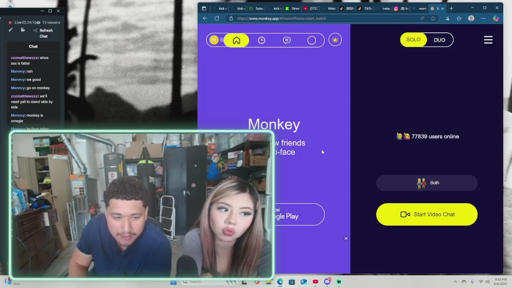Click chat message 'go on monkey'

pos(38,88)
